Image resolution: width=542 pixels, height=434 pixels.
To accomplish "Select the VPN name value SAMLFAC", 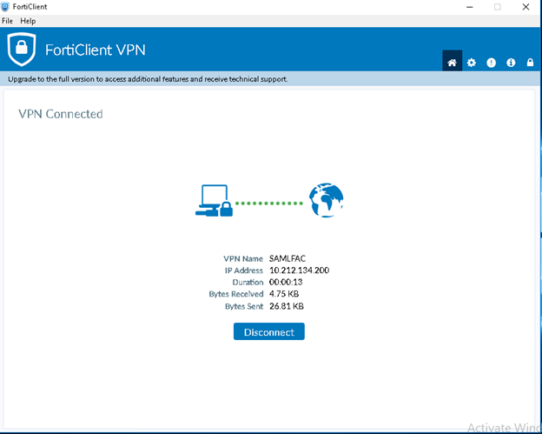I will (288, 258).
